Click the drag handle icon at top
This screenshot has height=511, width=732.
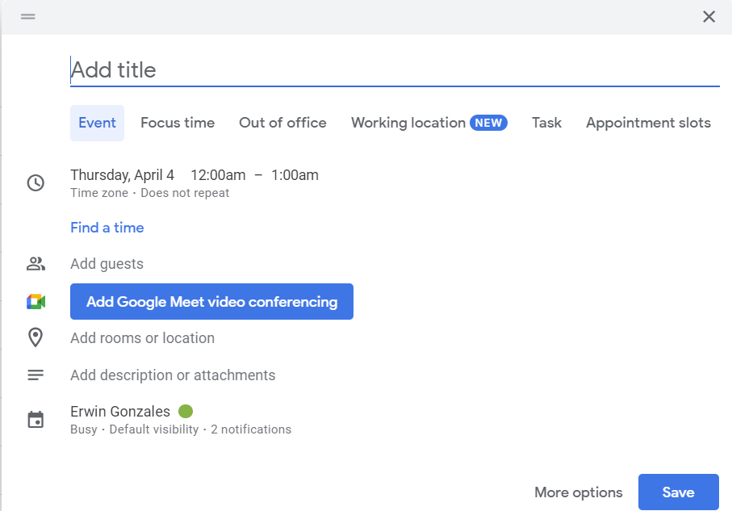(28, 16)
